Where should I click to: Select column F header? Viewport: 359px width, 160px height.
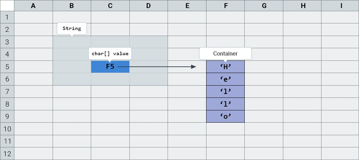pos(225,5)
